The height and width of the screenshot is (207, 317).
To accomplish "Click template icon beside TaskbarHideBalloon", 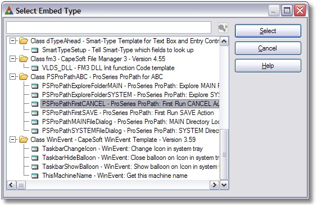I will [x=35, y=158].
